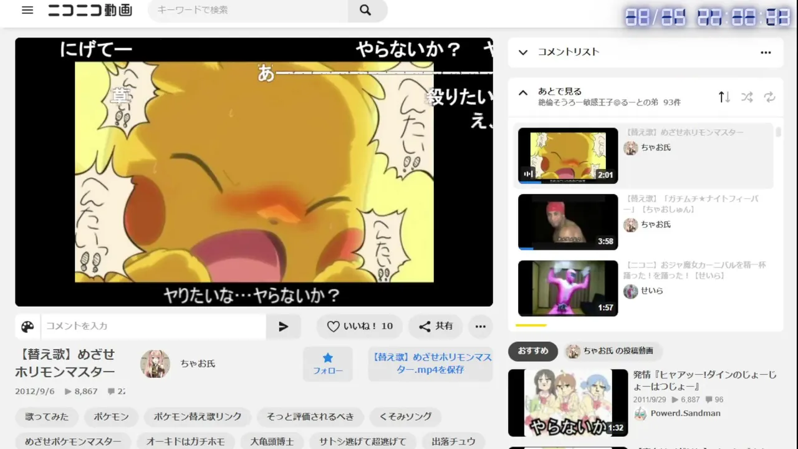
Task: Send the comment with the arrow button
Action: [284, 326]
